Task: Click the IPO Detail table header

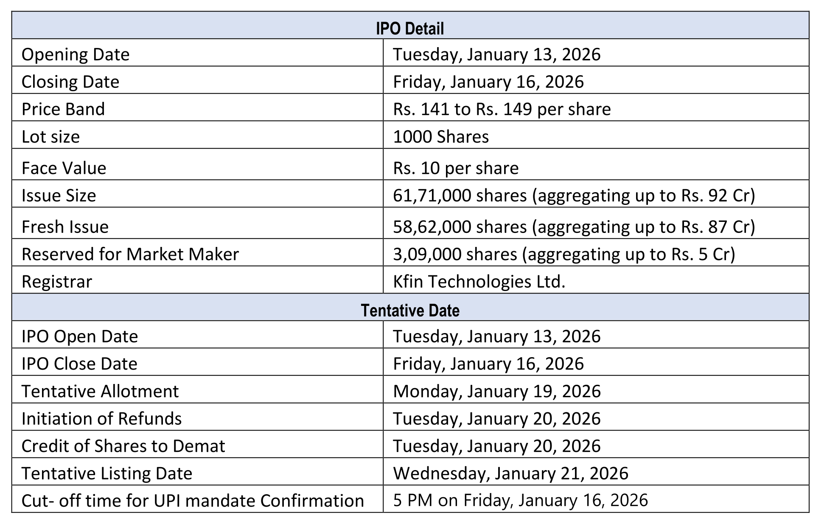Action: 409,28
